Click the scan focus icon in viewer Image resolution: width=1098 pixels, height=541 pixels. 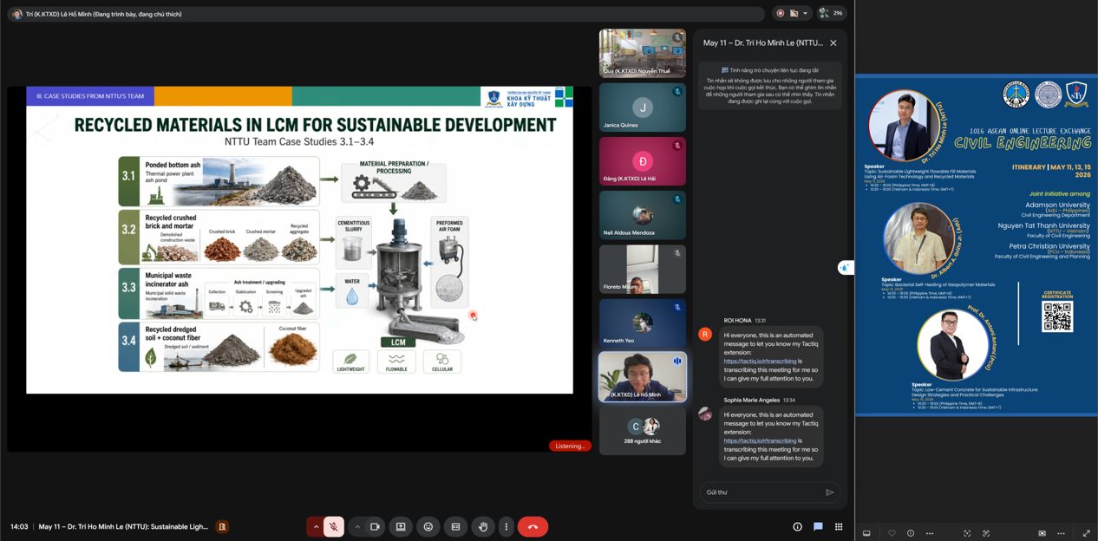967,533
